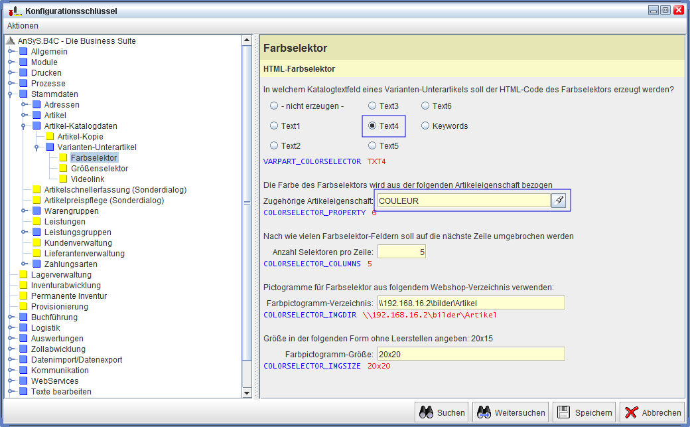
Task: Click the Farbpictogramm-Verzeichnis input field
Action: (470, 303)
